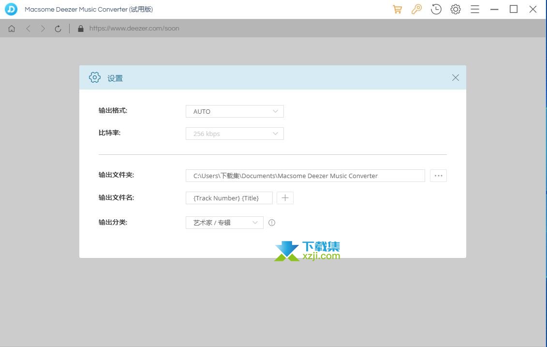
Task: Click the 输出格式 label text
Action: [x=113, y=111]
